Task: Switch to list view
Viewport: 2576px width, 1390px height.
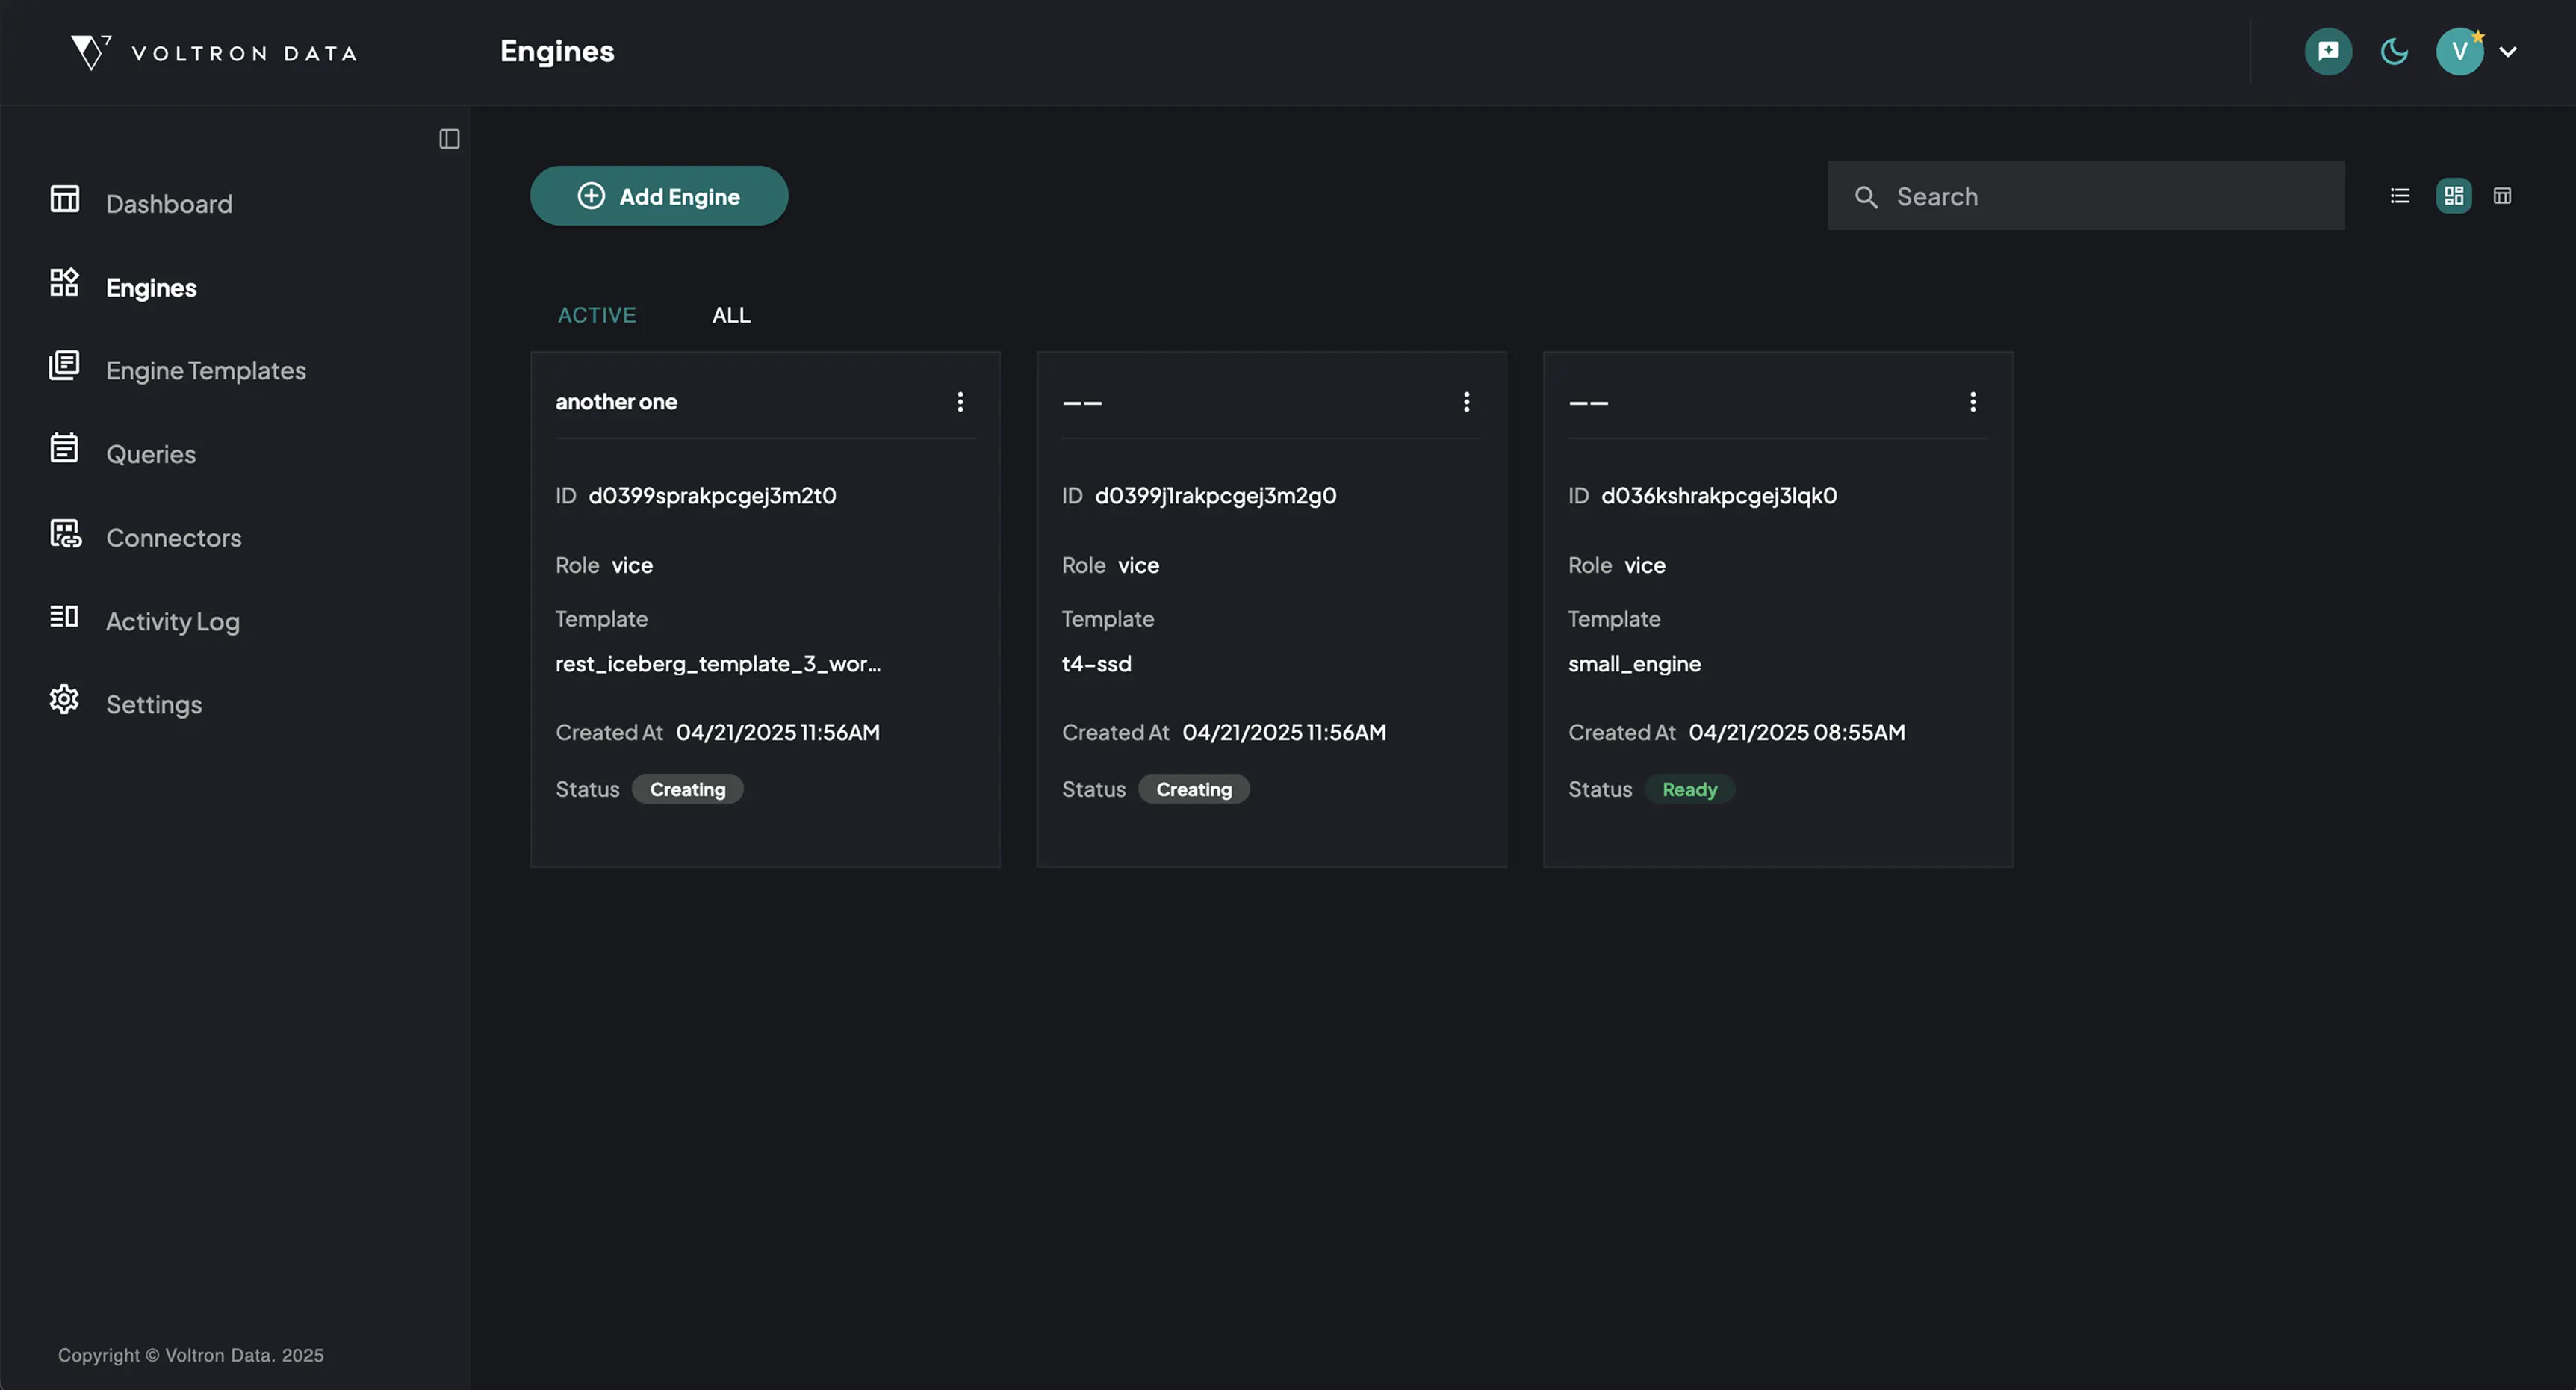Action: tap(2400, 196)
